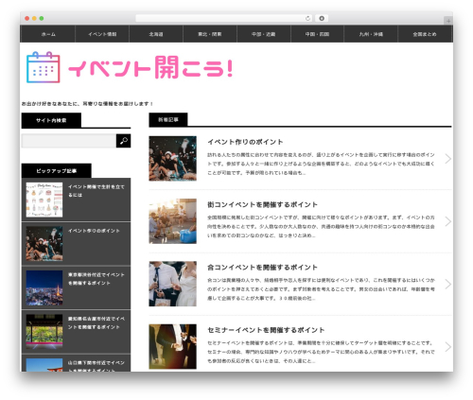Click the search magnifier button

click(x=123, y=141)
